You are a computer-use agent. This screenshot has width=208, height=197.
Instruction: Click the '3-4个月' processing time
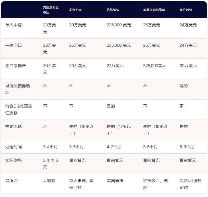tap(50, 147)
